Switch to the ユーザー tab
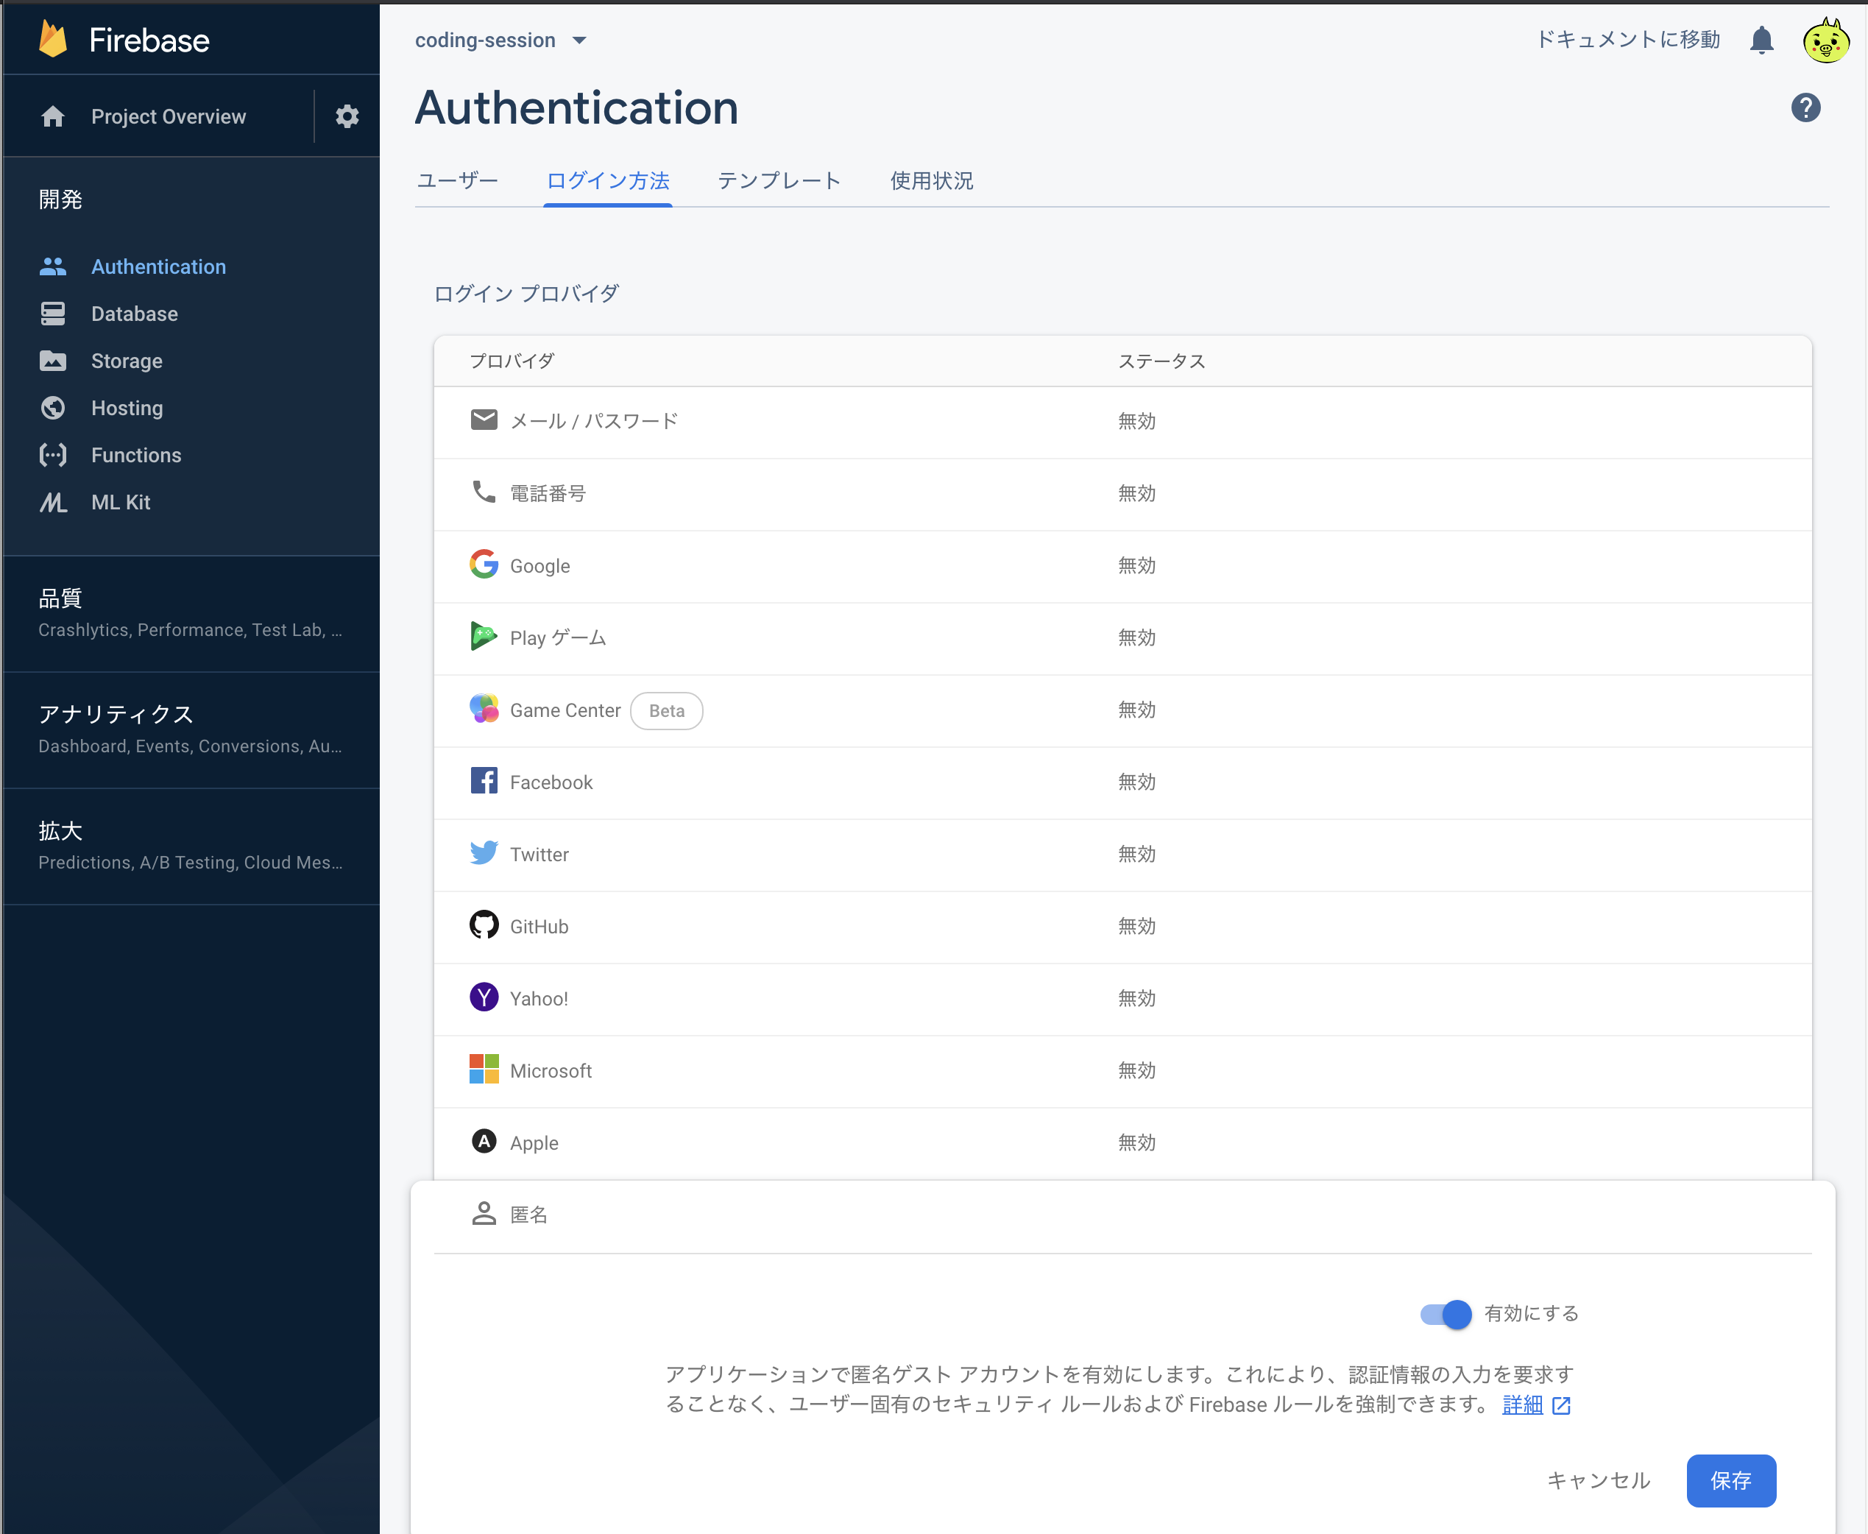Viewport: 1868px width, 1534px height. pos(458,181)
